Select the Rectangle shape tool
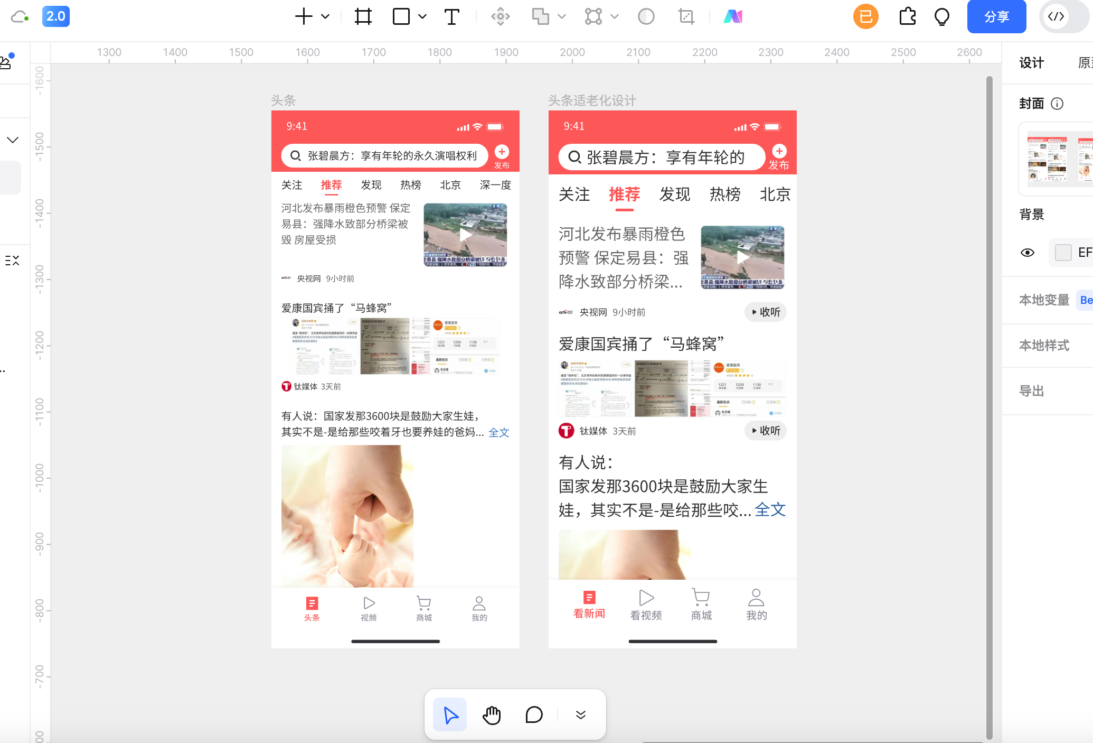 click(401, 16)
